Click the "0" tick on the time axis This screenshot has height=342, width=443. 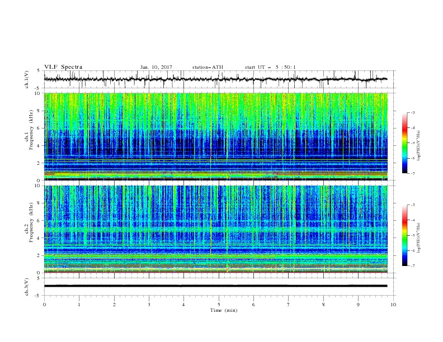pyautogui.click(x=44, y=305)
